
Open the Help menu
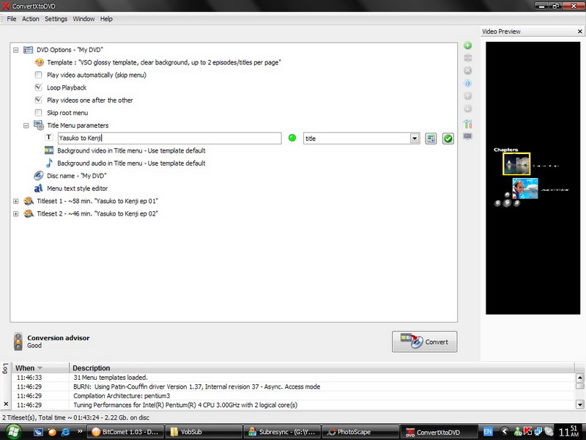pos(106,19)
